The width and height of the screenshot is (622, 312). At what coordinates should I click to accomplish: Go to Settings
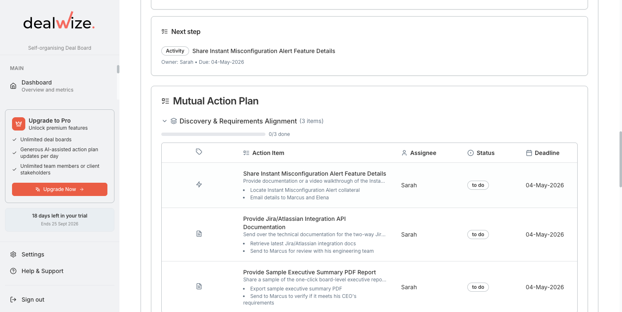(x=60, y=254)
